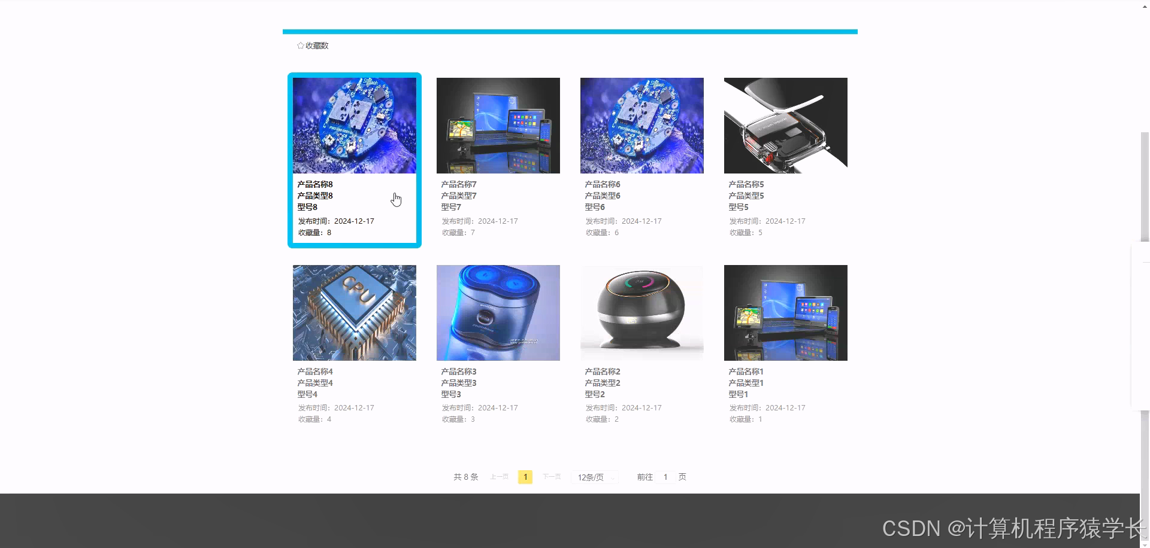Click the 型号2 model label link

point(595,394)
